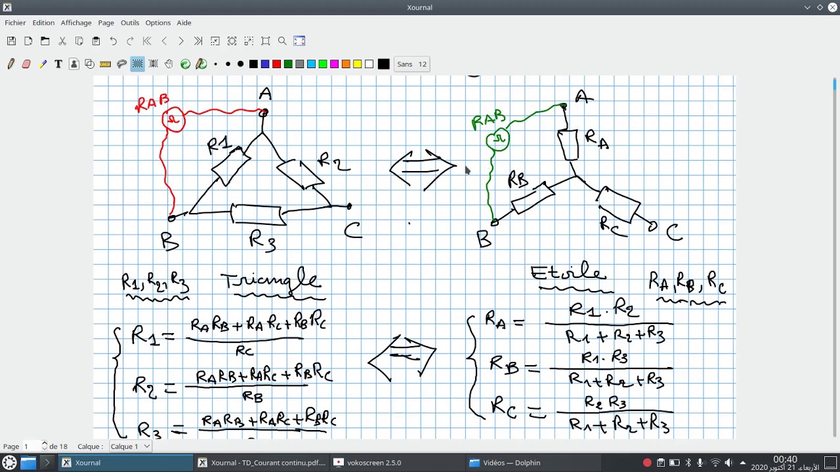Select the lasso Select Region tool
The width and height of the screenshot is (840, 472).
121,64
